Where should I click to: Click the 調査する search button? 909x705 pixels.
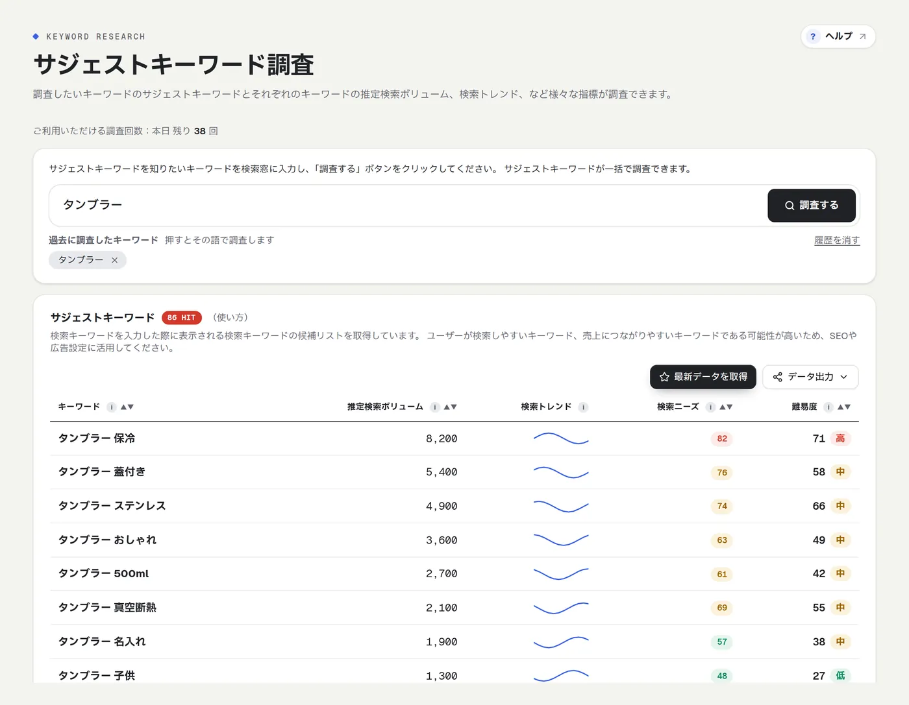tap(812, 206)
